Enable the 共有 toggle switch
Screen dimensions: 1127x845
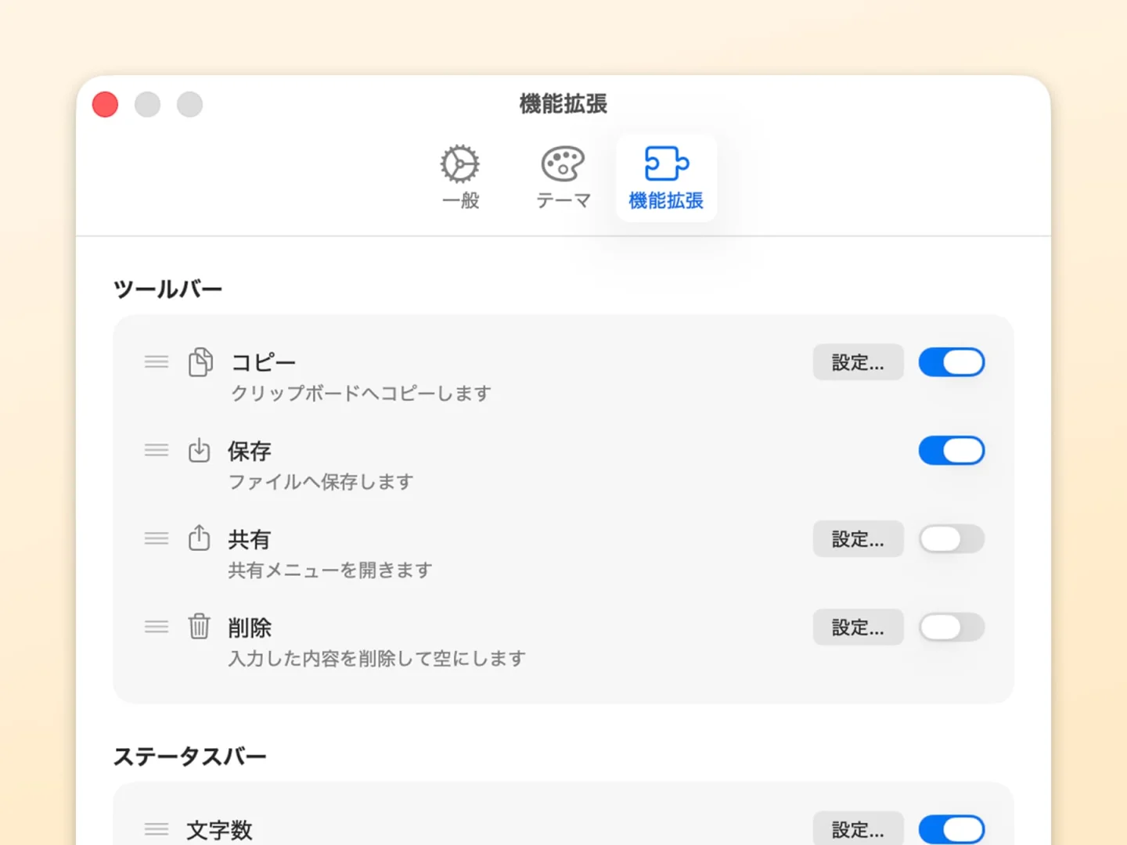click(951, 539)
